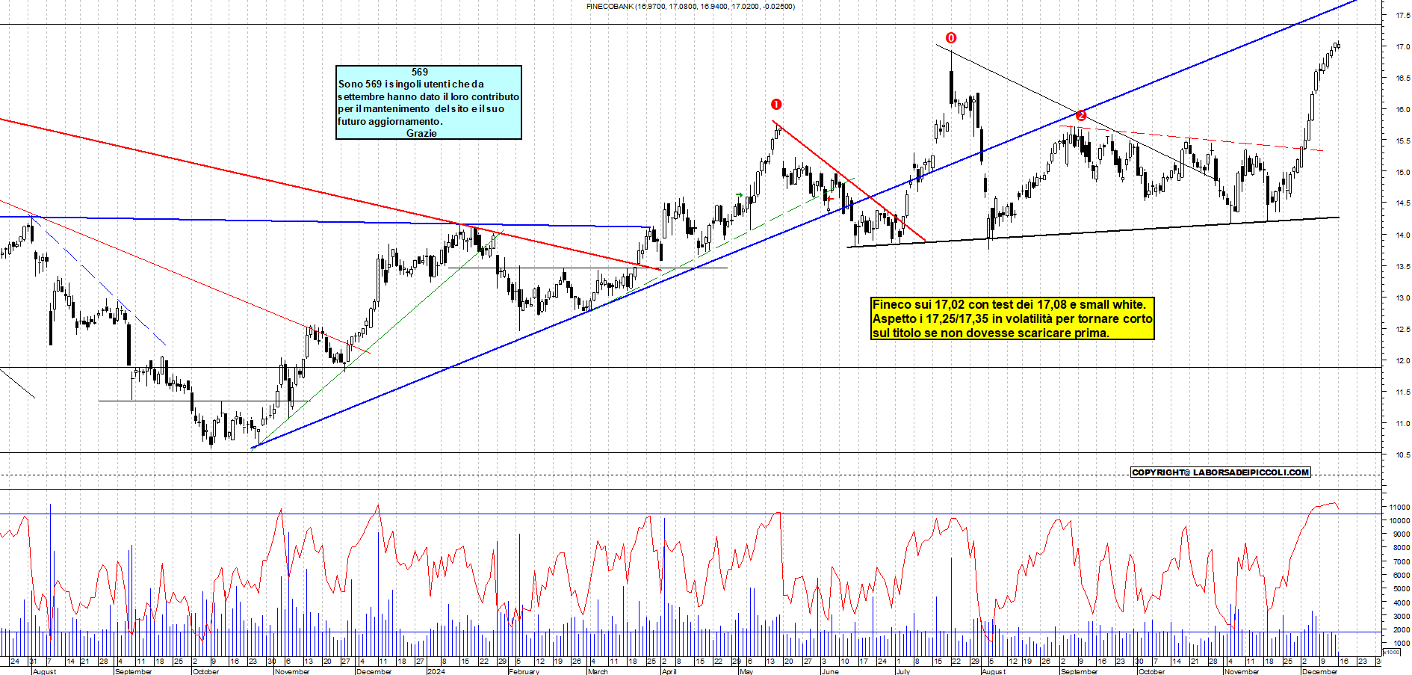Click the 15.5 price axis label
Screen dimensions: 1412x675
tap(1402, 141)
